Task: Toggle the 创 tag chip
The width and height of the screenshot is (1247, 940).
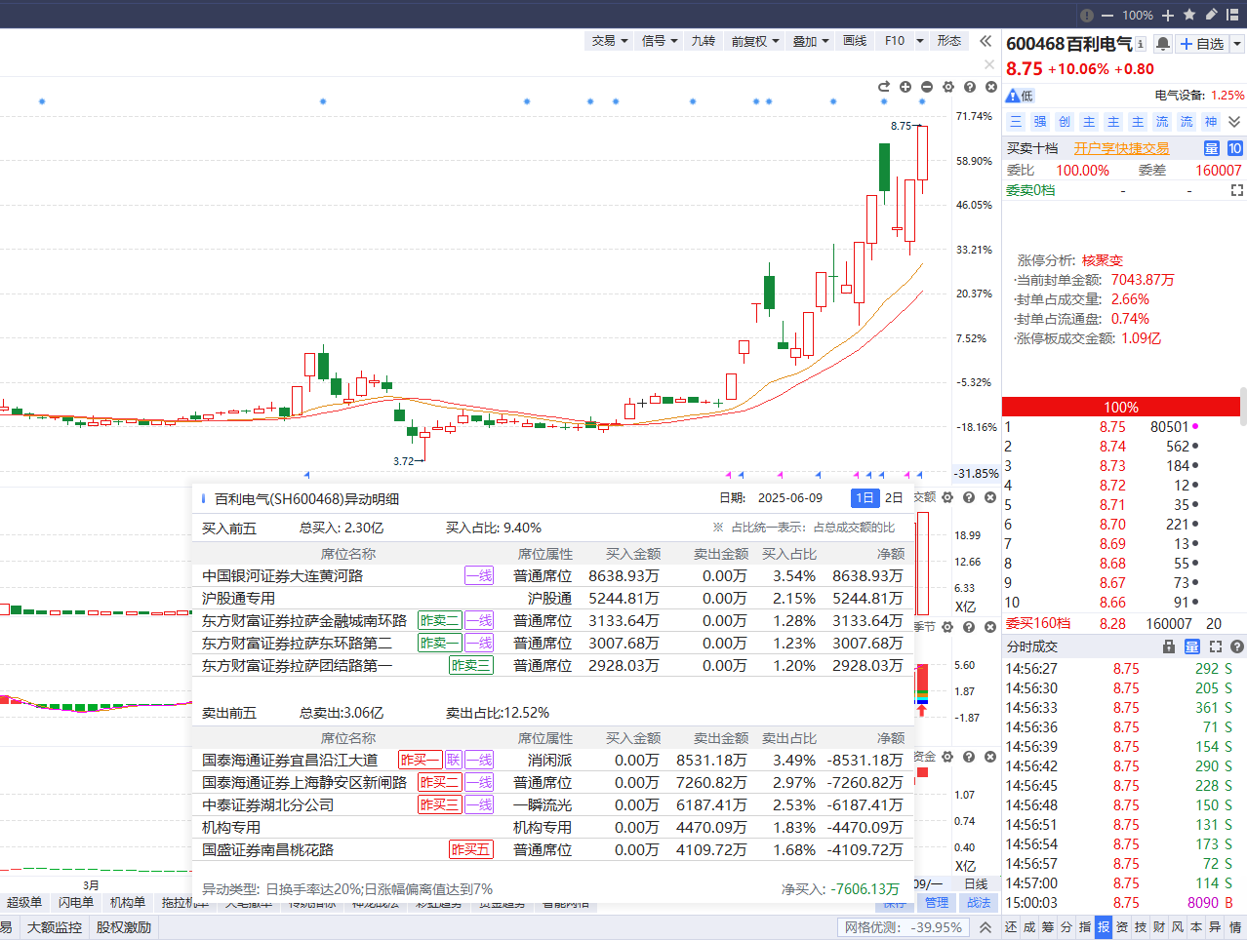Action: [x=1065, y=122]
